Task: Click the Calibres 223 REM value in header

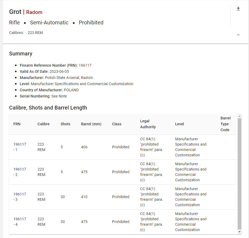Action: (35, 33)
